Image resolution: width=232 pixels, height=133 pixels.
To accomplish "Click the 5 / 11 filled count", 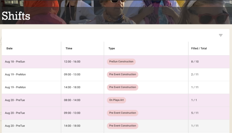I will tap(195, 113).
